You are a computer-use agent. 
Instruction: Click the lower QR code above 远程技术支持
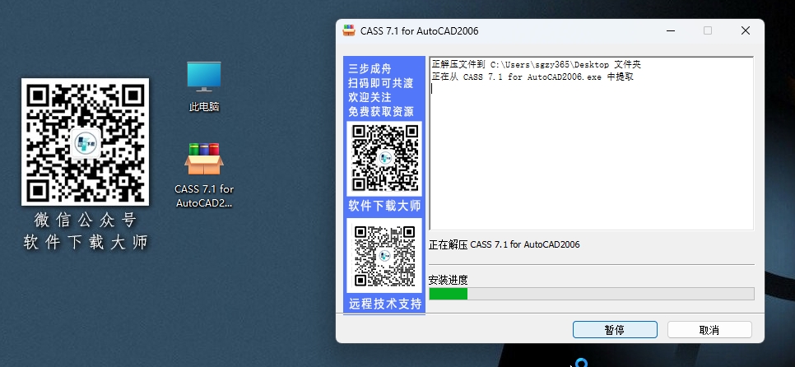point(384,255)
